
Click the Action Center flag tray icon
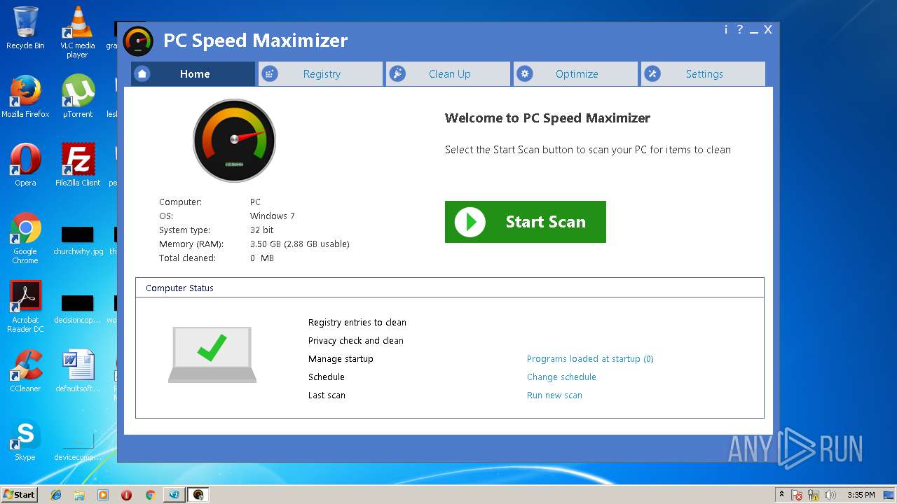797,495
